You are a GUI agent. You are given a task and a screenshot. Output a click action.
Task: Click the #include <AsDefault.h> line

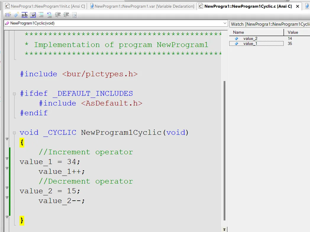pos(91,103)
